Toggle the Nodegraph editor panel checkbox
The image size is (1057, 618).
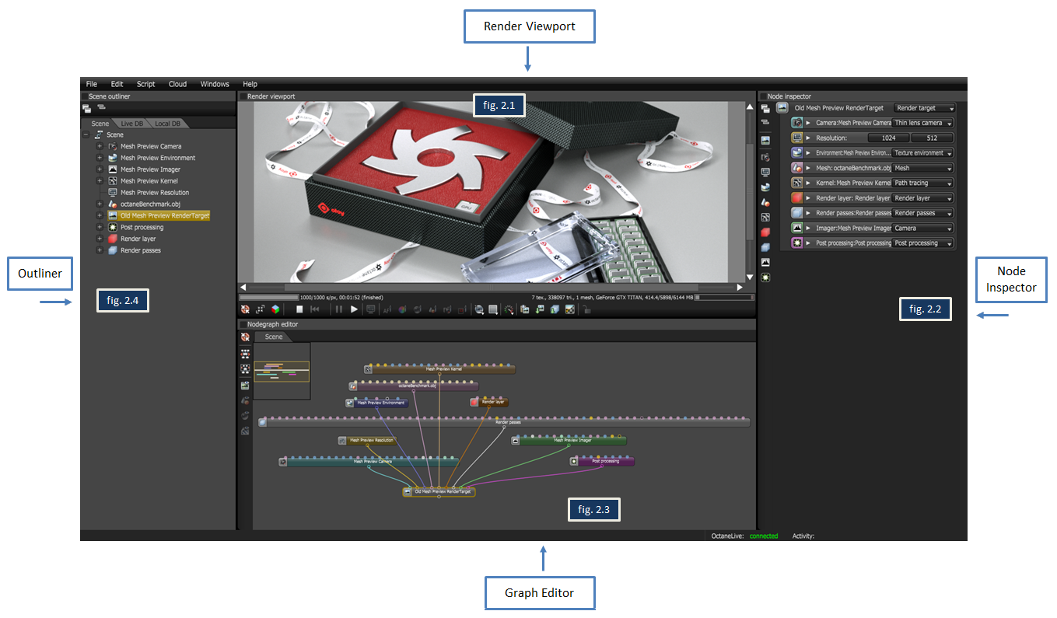243,324
